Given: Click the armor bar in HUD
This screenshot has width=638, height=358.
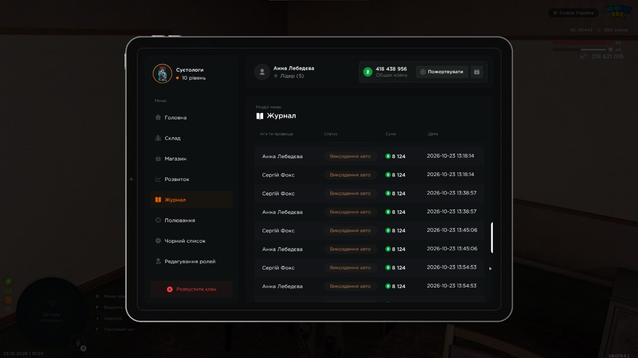Looking at the screenshot, I should tap(579, 50).
